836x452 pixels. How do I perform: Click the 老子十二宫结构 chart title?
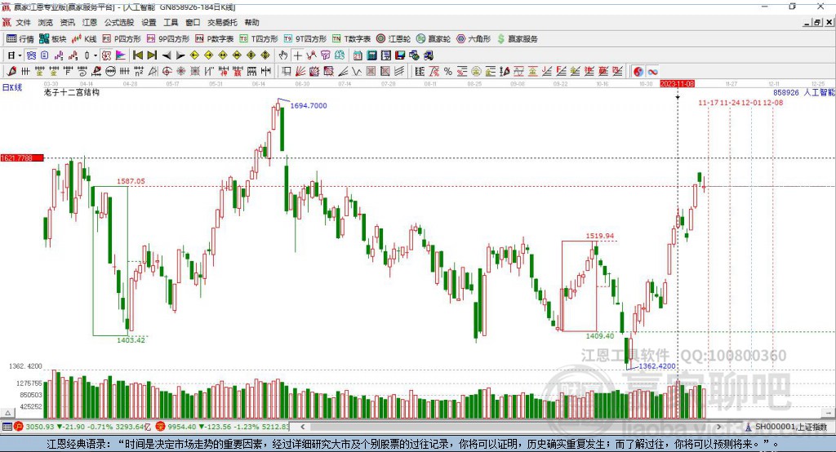(72, 93)
